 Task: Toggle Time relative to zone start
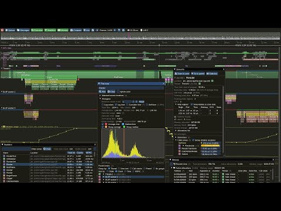(x=191, y=104)
